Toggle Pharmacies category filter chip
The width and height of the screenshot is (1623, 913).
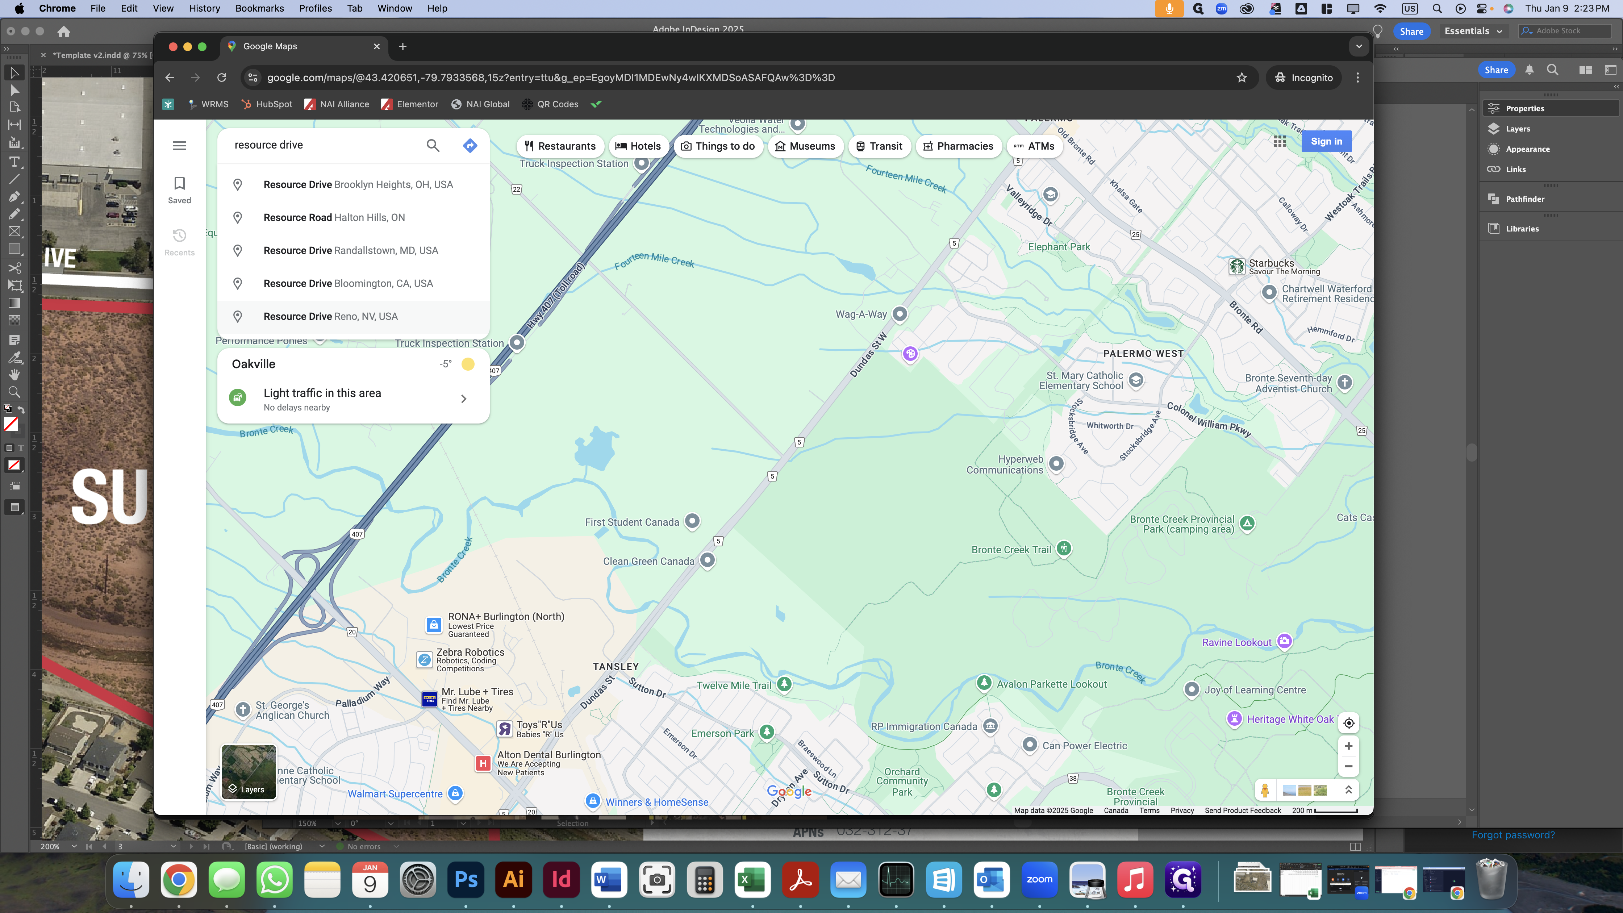958,146
